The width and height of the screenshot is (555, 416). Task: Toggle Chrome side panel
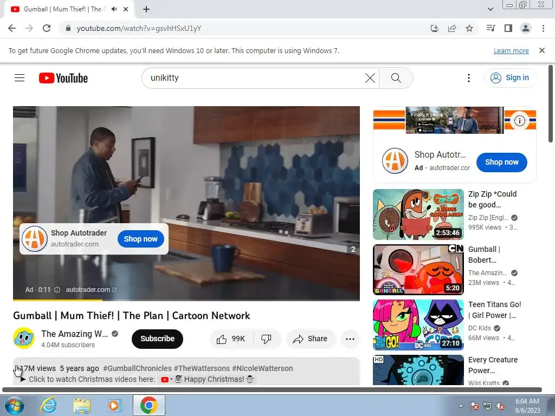[x=508, y=28]
